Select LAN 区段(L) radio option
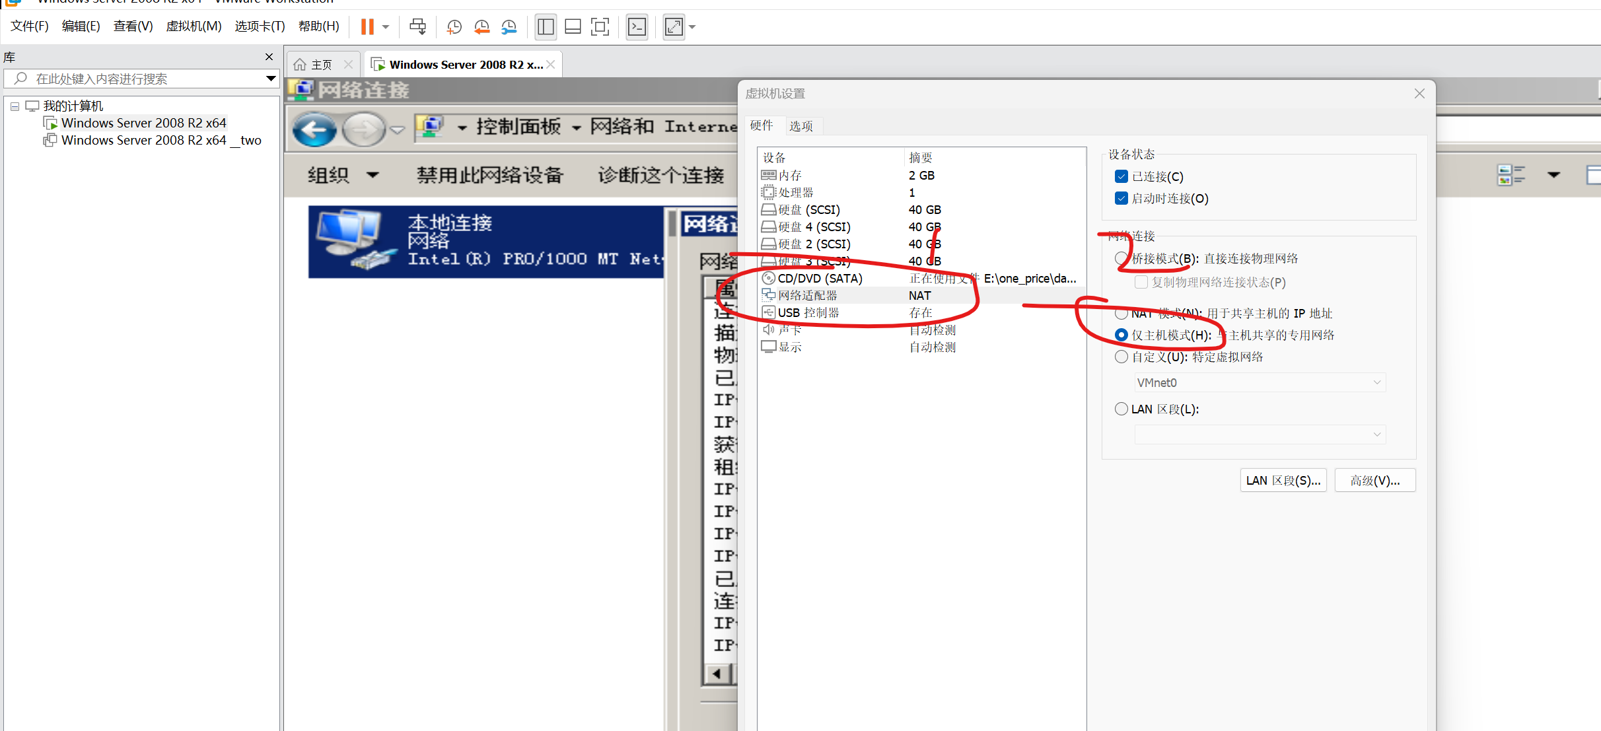This screenshot has width=1601, height=731. coord(1121,409)
